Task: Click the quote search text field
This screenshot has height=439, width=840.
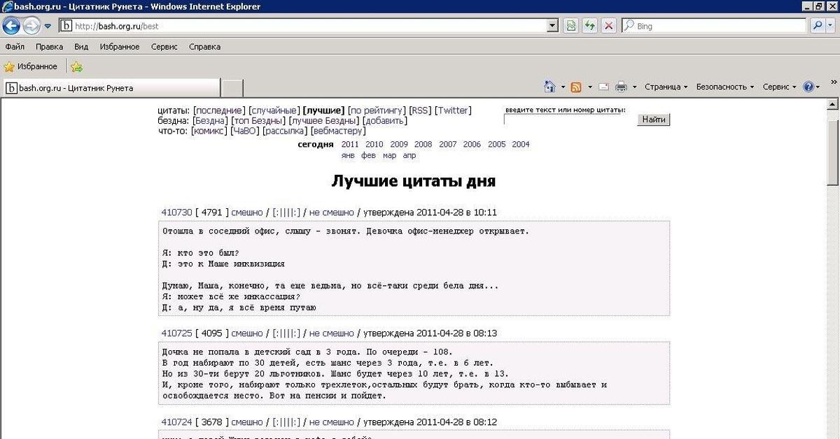Action: 568,120
